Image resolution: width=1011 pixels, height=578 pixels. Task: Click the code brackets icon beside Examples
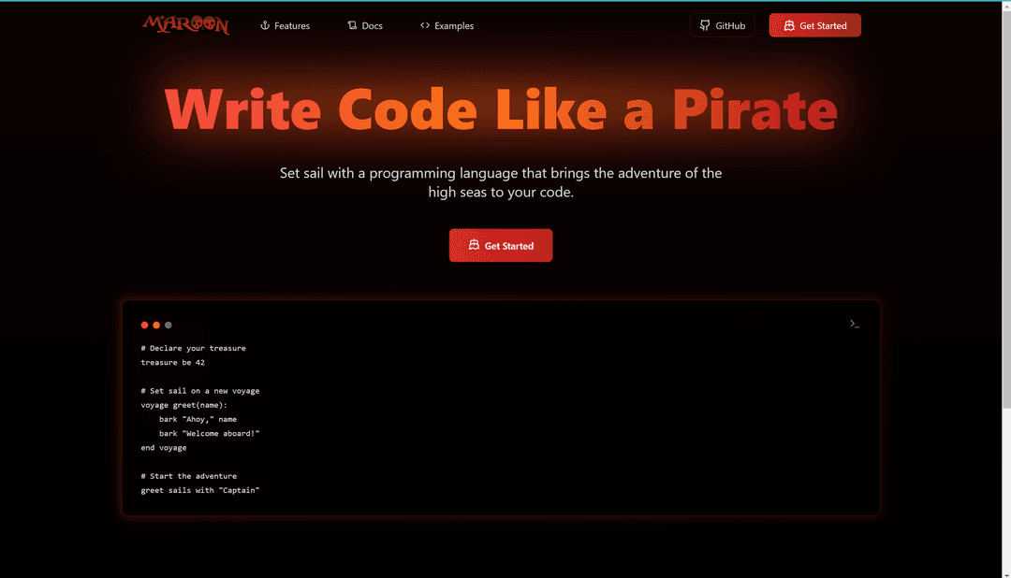[x=425, y=25]
